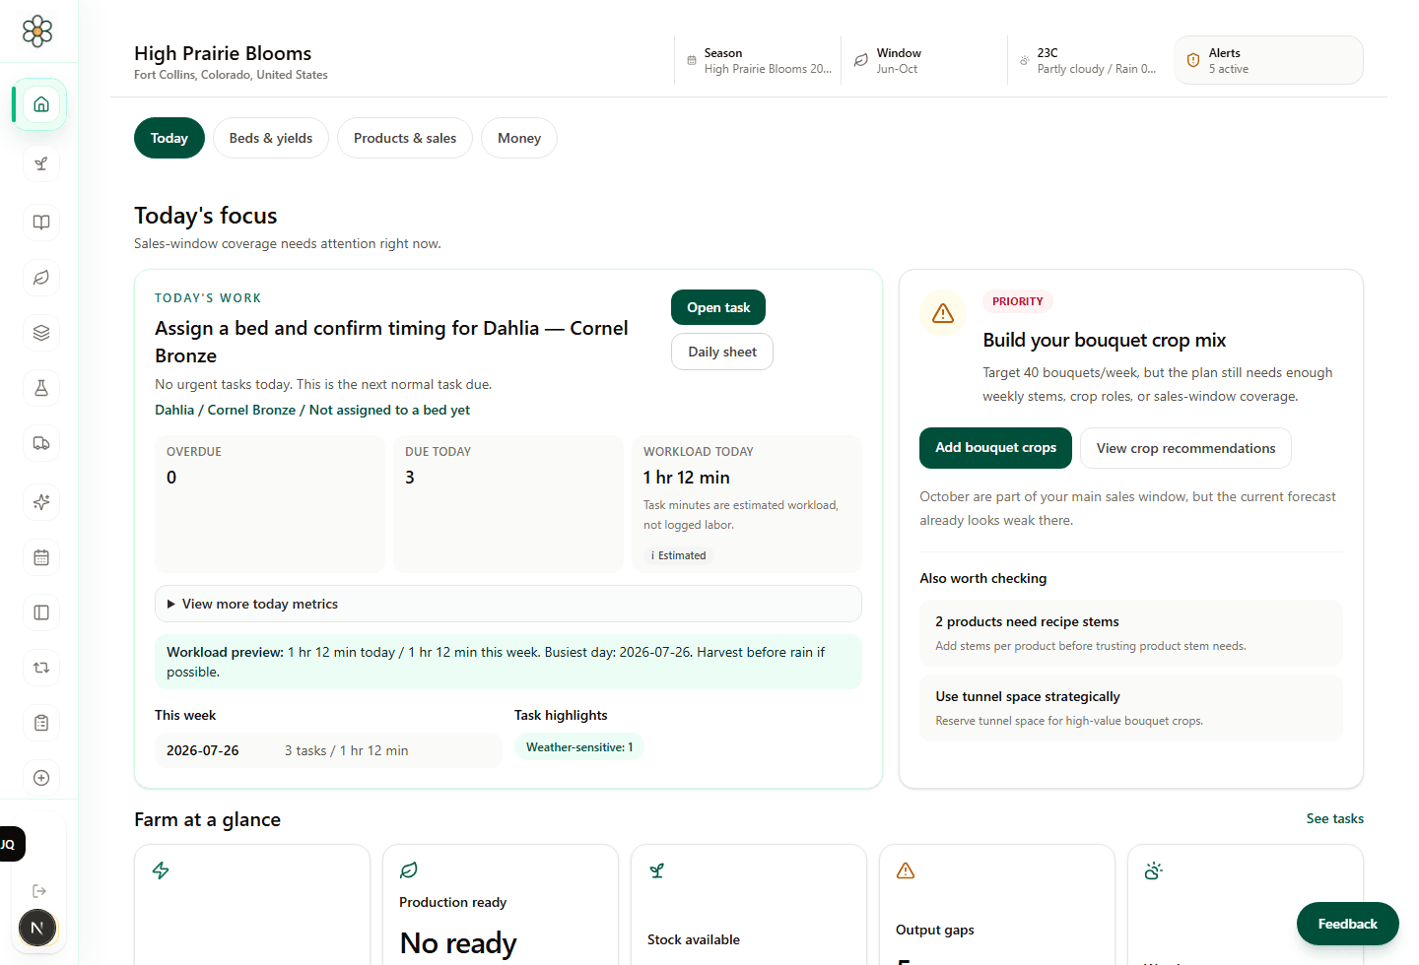This screenshot has width=1419, height=965.
Task: Click the sign-out arrow icon
Action: 39,891
